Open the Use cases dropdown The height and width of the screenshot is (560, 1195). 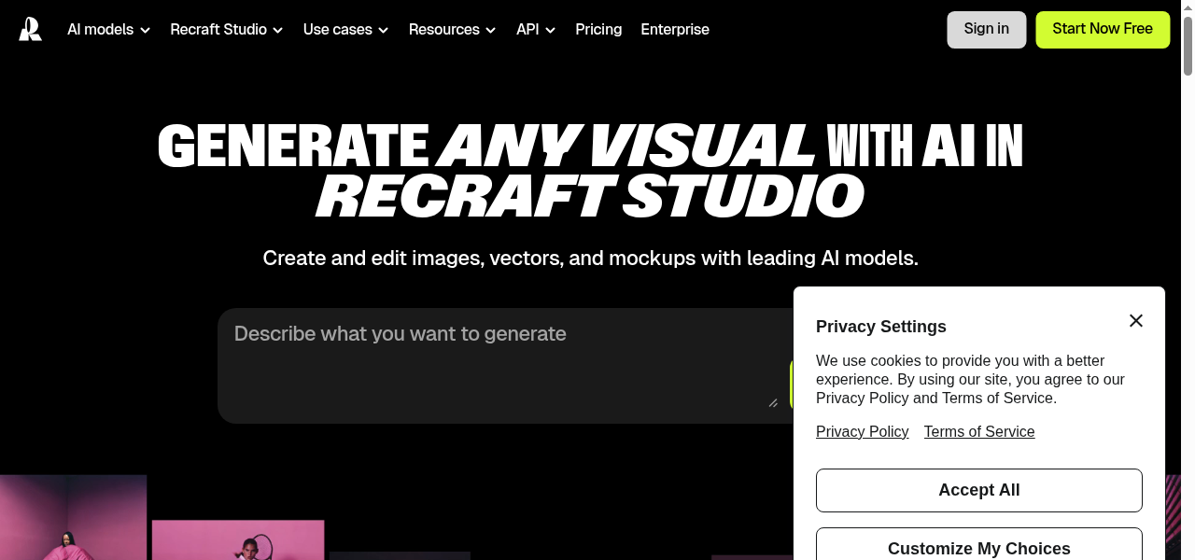pos(344,29)
